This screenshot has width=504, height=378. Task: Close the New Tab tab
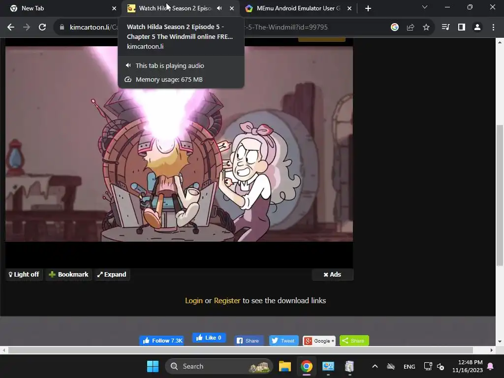(x=114, y=8)
